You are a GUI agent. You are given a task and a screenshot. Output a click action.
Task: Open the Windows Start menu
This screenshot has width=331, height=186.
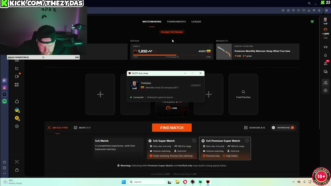[x=124, y=182]
